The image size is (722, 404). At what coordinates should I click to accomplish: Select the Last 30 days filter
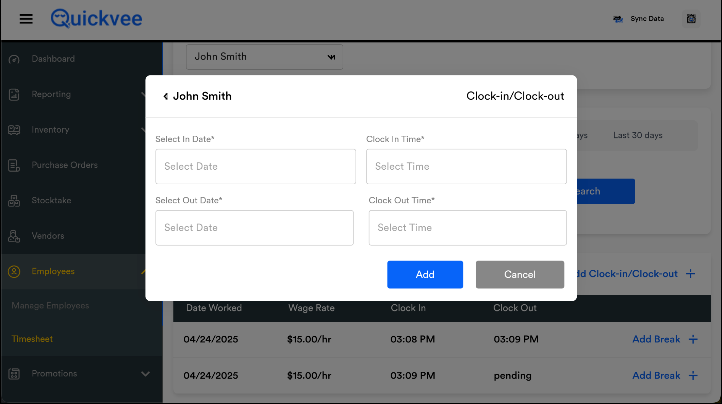(638, 135)
